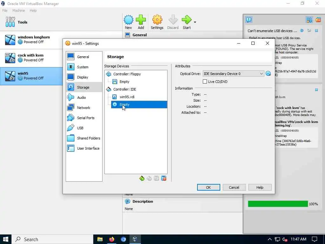Click Discard toolbar icon
This screenshot has height=244, width=325.
pos(173,22)
